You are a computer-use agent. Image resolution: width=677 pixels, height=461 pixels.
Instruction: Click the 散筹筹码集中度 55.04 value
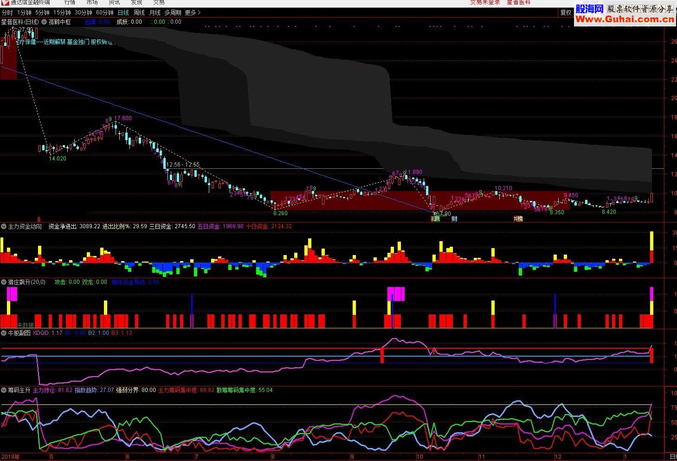[x=245, y=390]
